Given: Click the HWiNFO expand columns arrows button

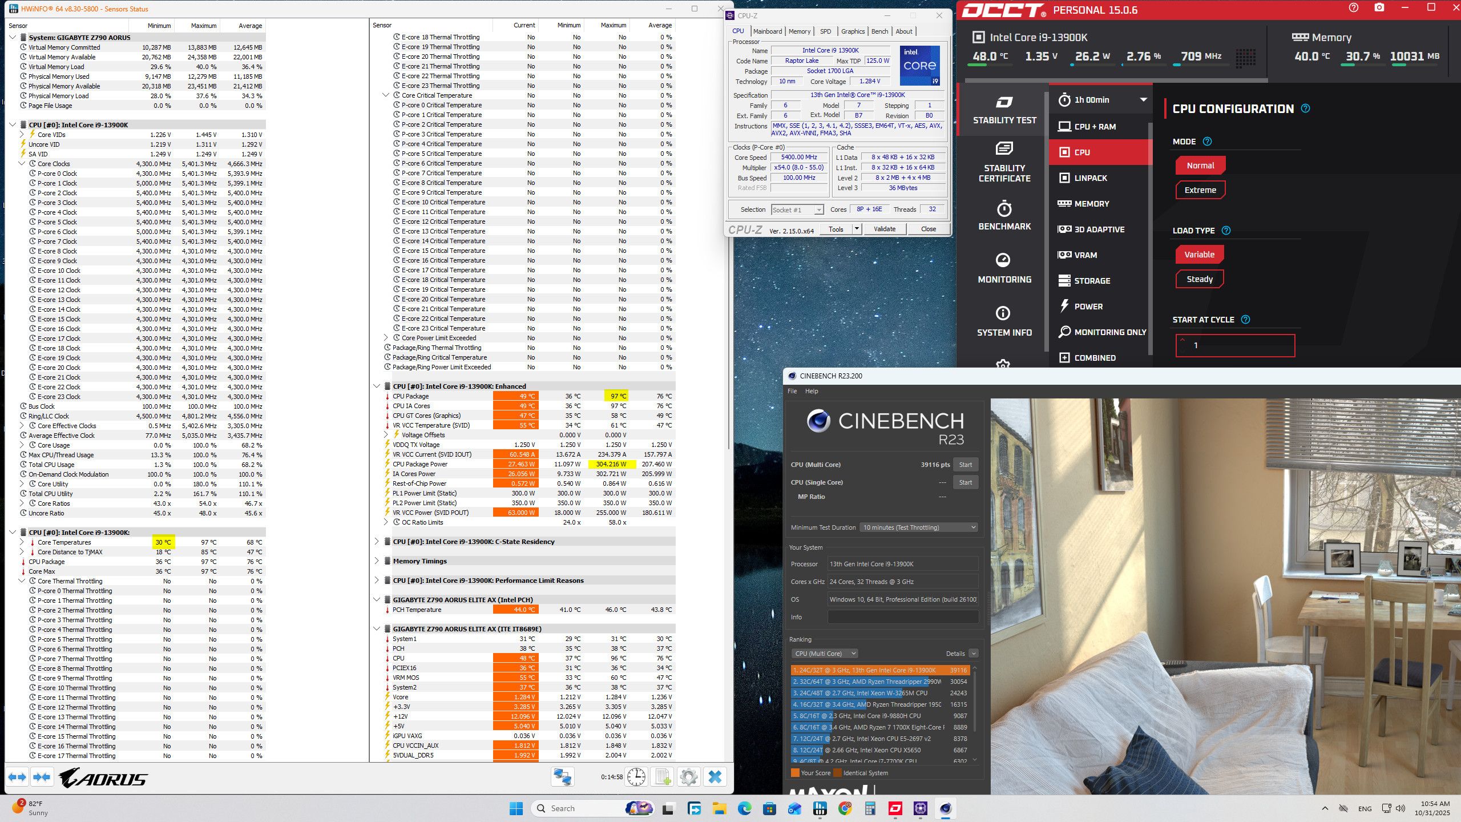Looking at the screenshot, I should [17, 777].
